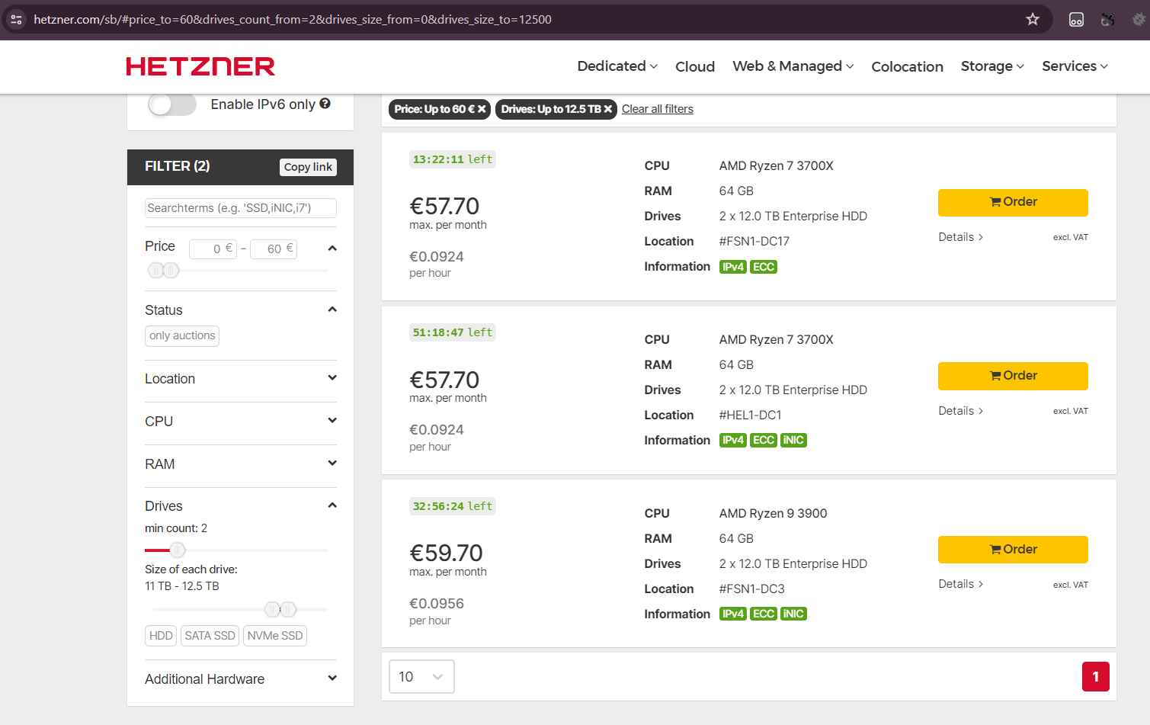Collapse the Drives filter section
This screenshot has width=1150, height=725.
pyautogui.click(x=332, y=505)
